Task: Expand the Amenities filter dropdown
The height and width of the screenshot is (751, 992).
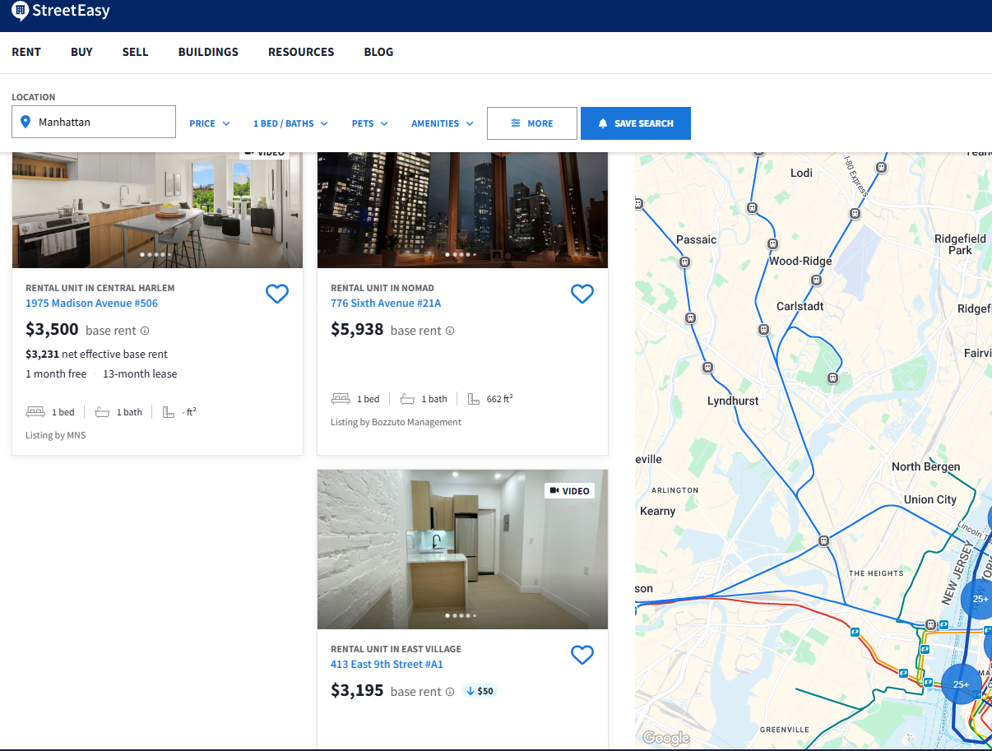Action: point(443,123)
